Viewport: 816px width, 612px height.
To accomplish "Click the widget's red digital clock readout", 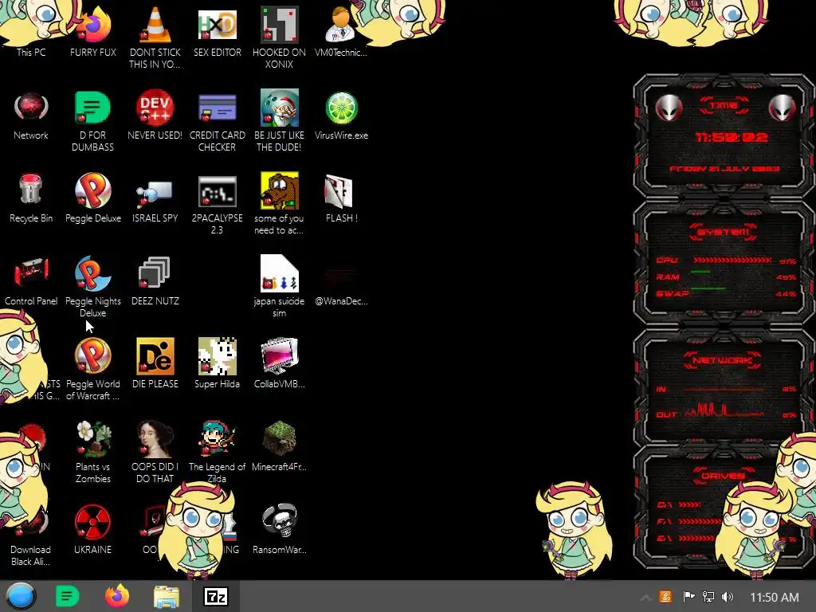I will (732, 137).
